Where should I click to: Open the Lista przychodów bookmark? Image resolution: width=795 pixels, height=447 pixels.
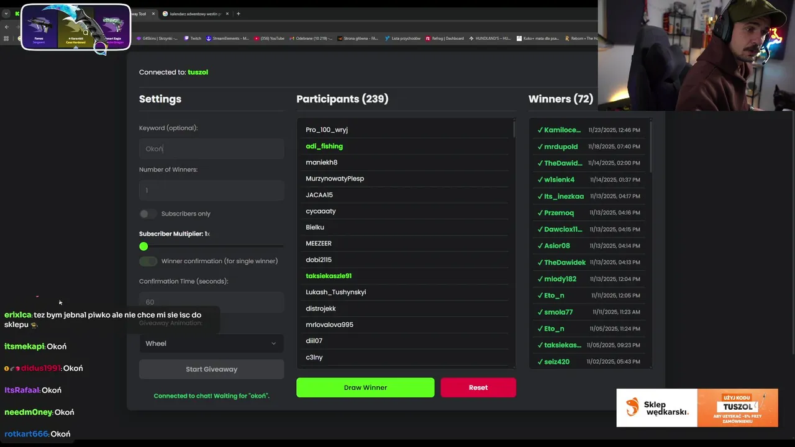(x=402, y=38)
